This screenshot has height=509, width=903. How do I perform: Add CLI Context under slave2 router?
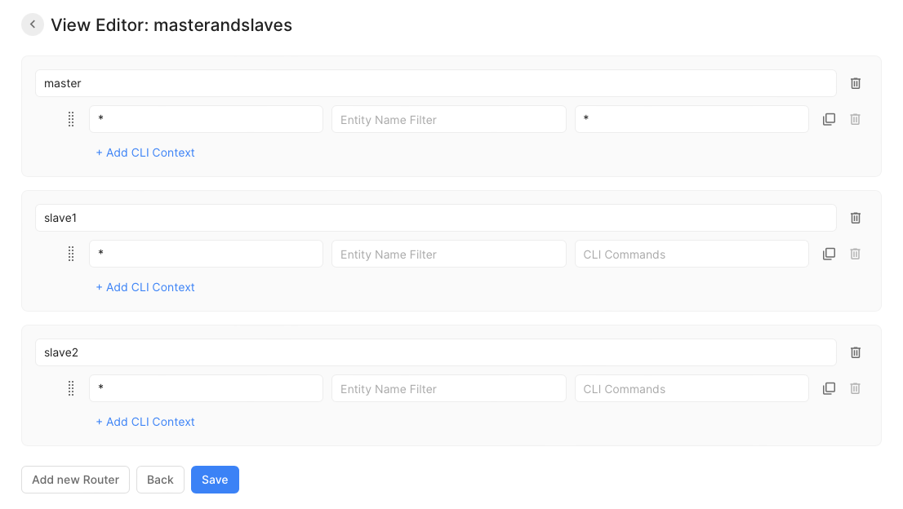coord(145,422)
